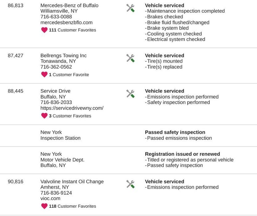Open the vioc.com website link

[x=50, y=198]
